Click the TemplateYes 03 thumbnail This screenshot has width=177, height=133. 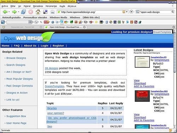(x=142, y=62)
